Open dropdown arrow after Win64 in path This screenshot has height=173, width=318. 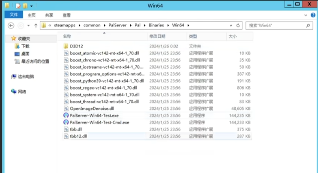[189, 26]
